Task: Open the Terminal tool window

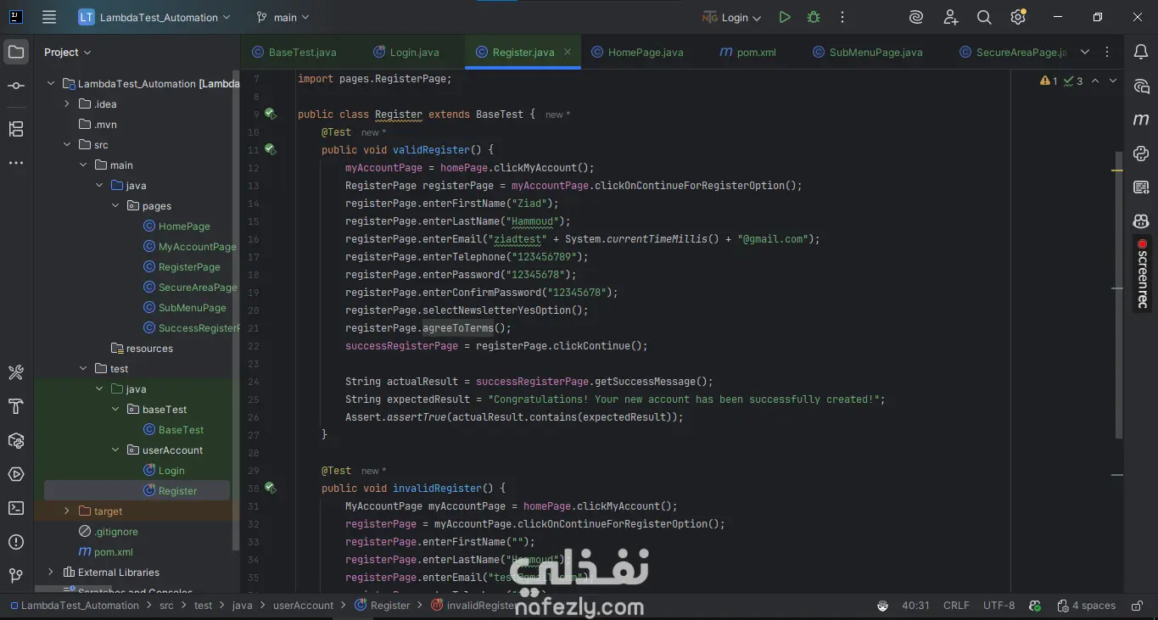Action: 16,508
